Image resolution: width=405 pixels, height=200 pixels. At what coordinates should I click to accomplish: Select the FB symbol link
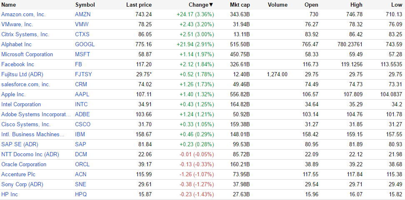pyautogui.click(x=78, y=64)
